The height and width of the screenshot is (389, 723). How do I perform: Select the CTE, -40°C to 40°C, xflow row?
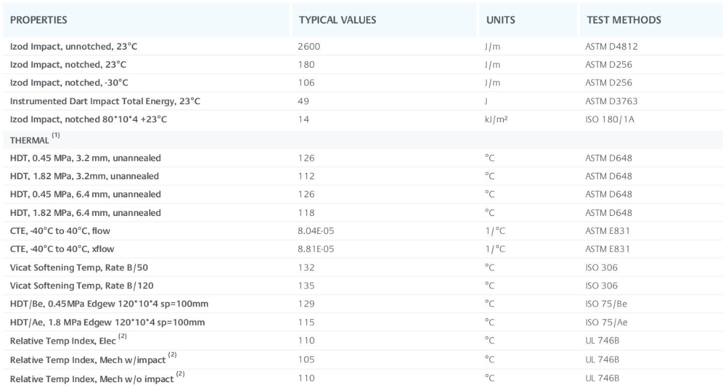[x=363, y=249]
